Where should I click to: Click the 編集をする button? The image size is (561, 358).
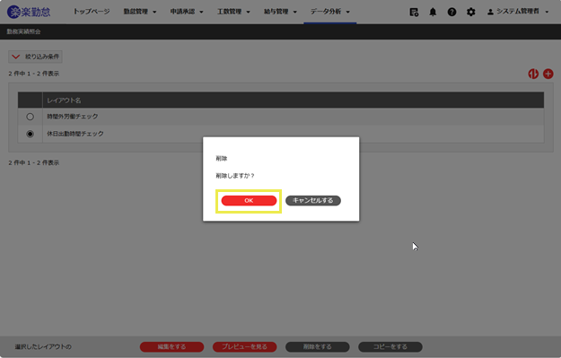[x=171, y=346]
